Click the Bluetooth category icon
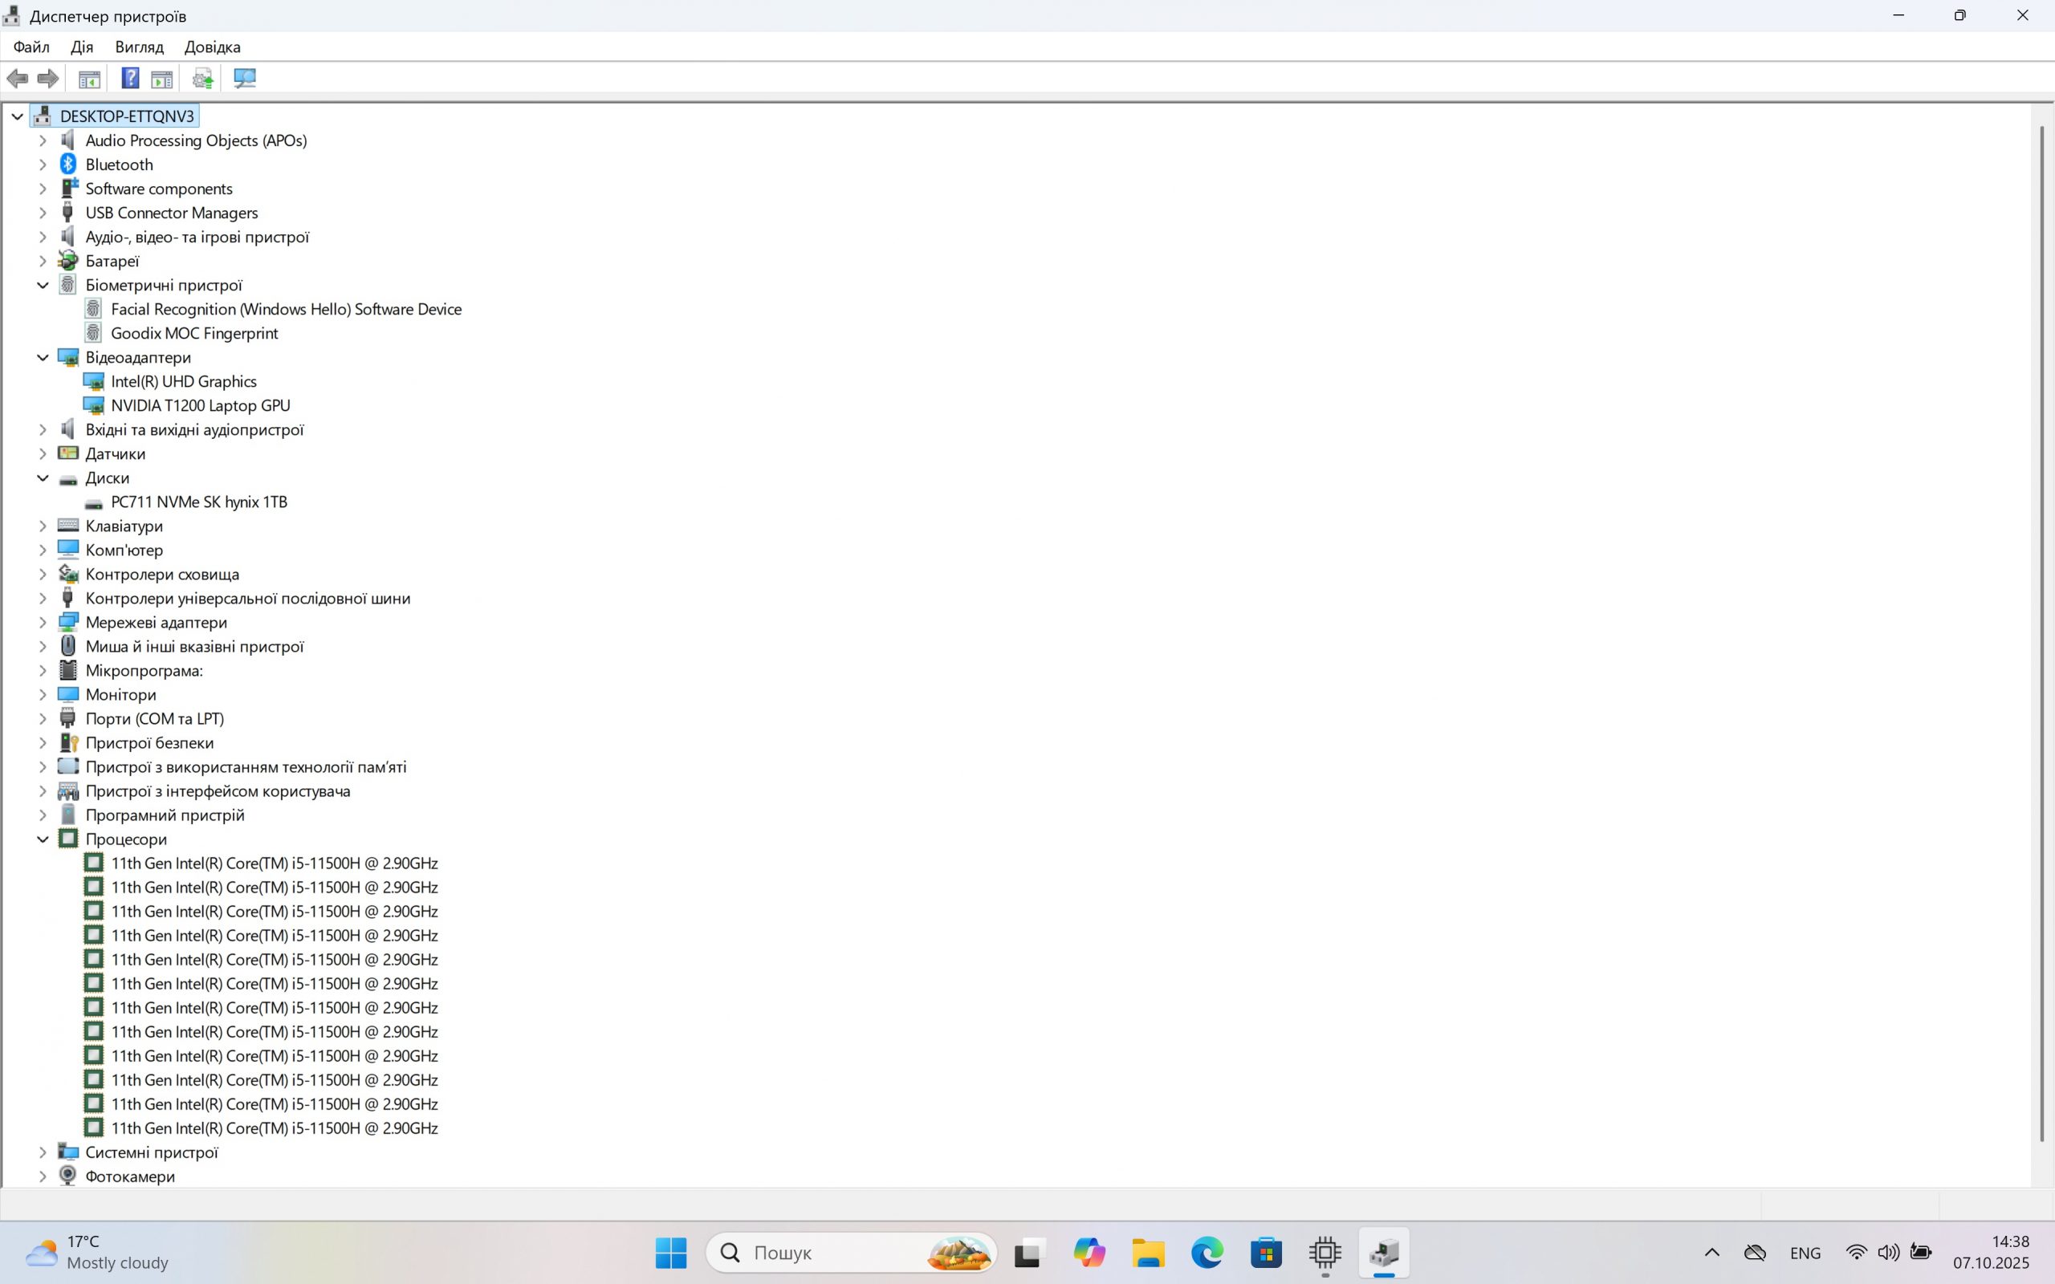The height and width of the screenshot is (1284, 2055). click(68, 164)
